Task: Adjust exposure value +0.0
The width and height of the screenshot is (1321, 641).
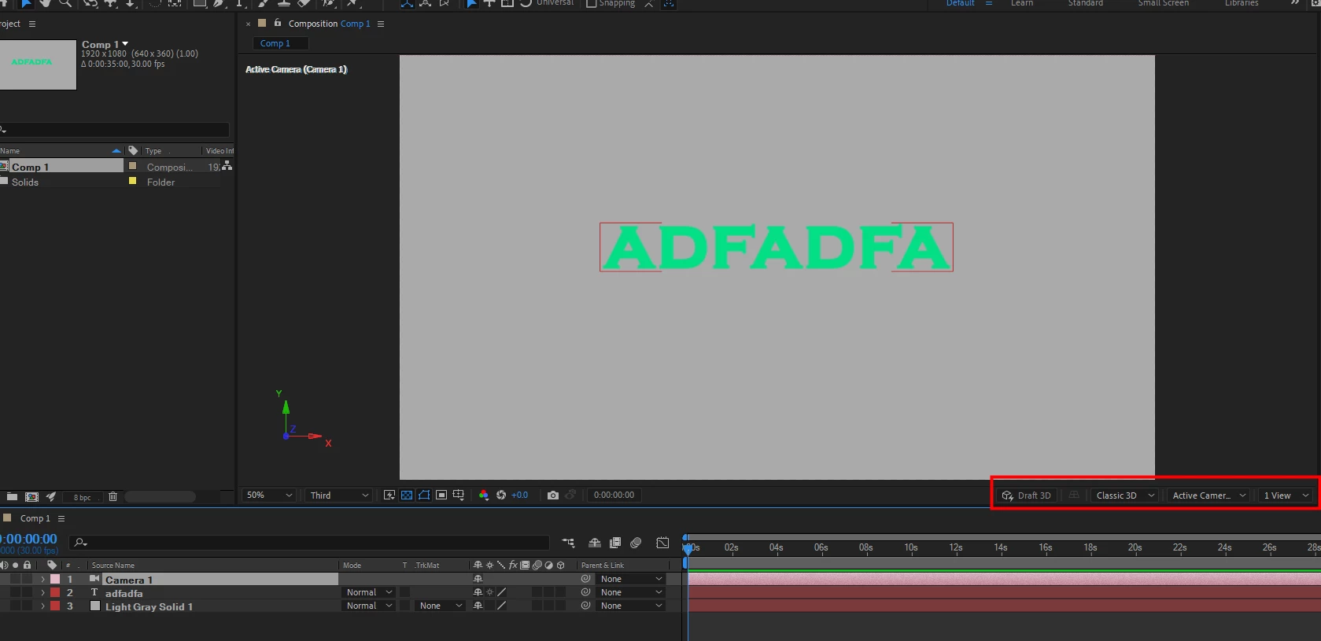Action: (519, 495)
